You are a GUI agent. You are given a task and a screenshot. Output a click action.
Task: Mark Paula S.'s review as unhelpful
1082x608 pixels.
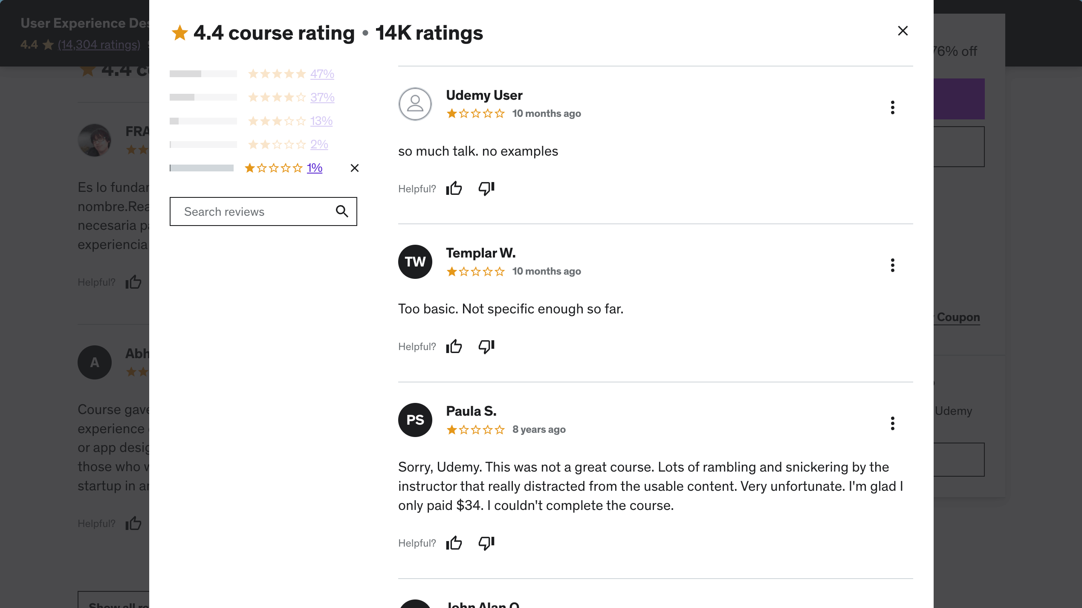tap(486, 543)
